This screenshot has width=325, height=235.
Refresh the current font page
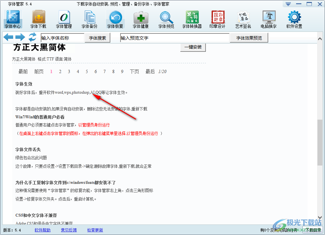[32, 37]
